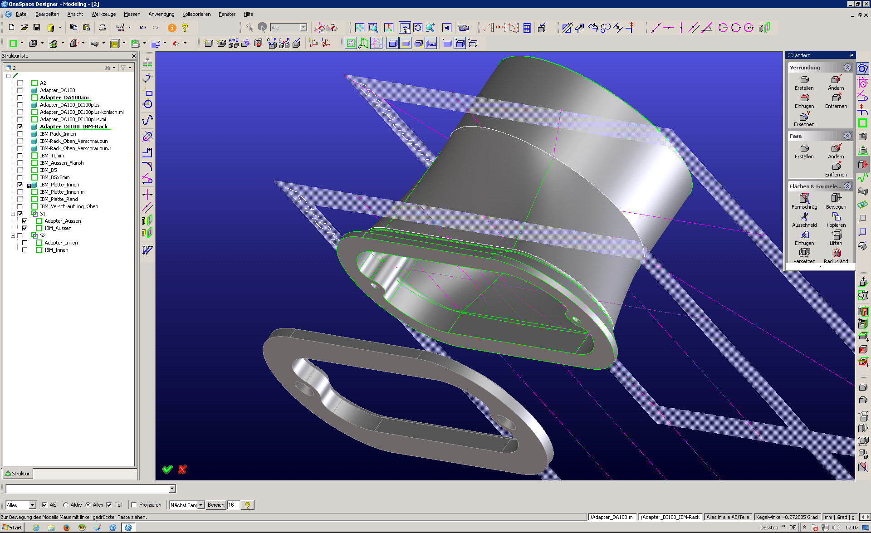Screen dimensions: 871x533
Task: Click the Bereich value input field
Action: coord(233,505)
